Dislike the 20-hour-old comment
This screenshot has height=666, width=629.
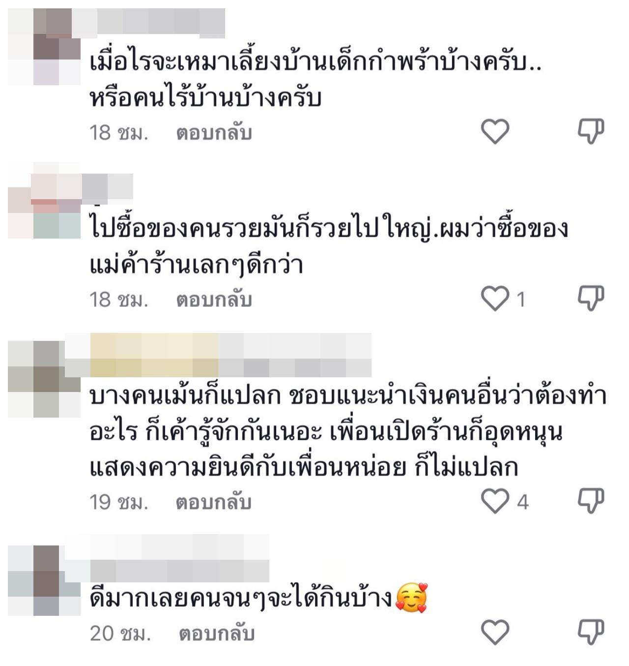click(x=591, y=632)
